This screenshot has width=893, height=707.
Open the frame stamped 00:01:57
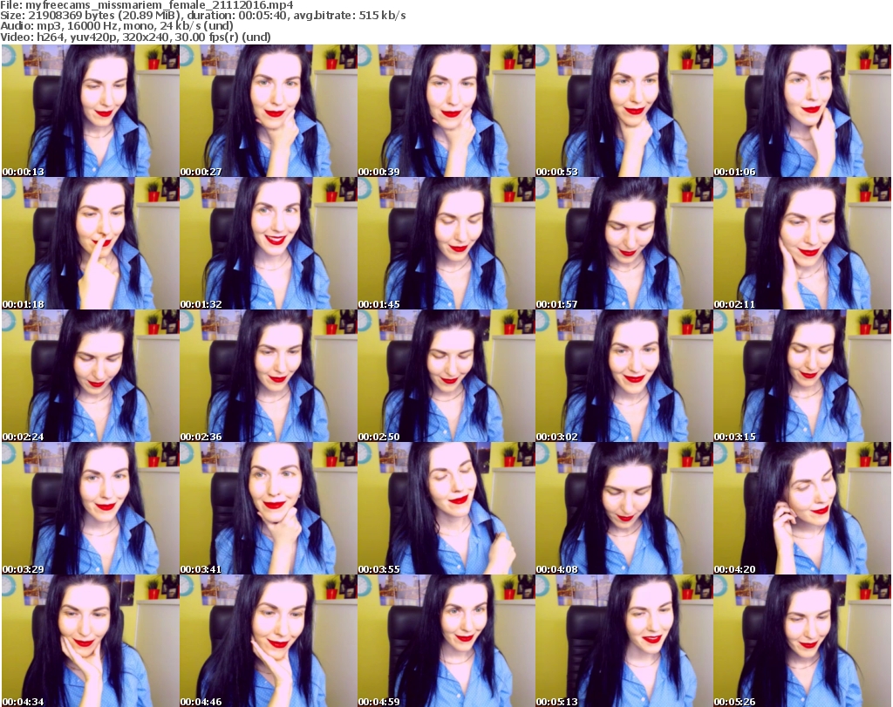click(624, 243)
